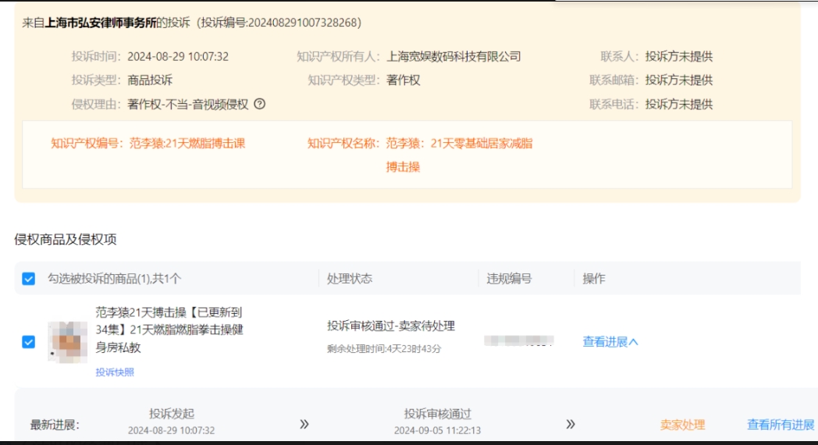Click the 范李猿:21天燃脂搏击课 IP number value
Viewport: 818px width, 445px height.
(187, 143)
